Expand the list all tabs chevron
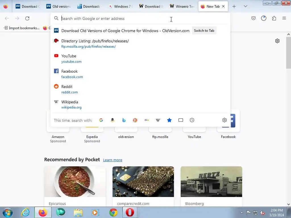 (245, 6)
